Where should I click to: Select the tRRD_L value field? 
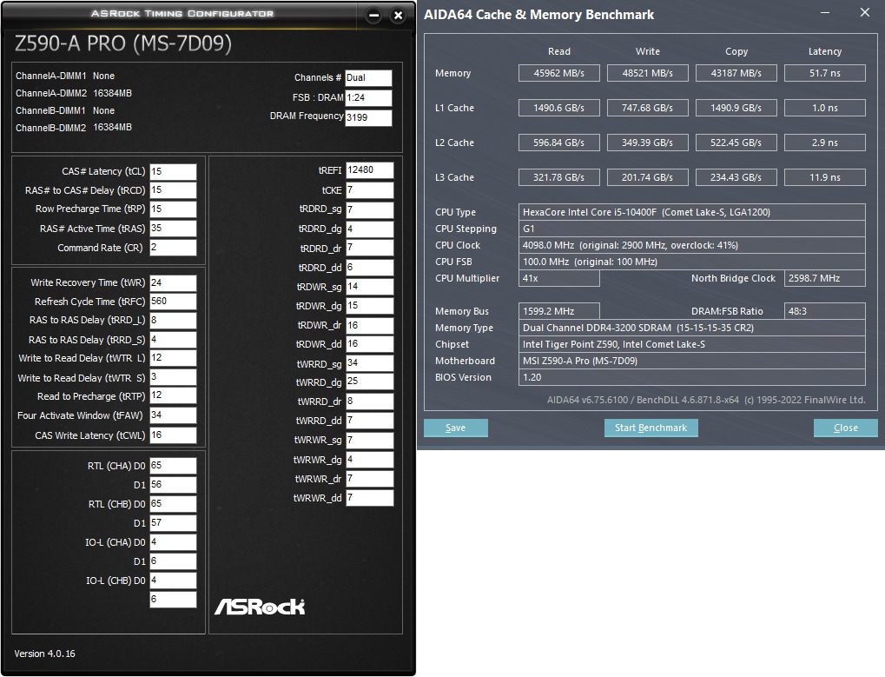click(x=174, y=320)
